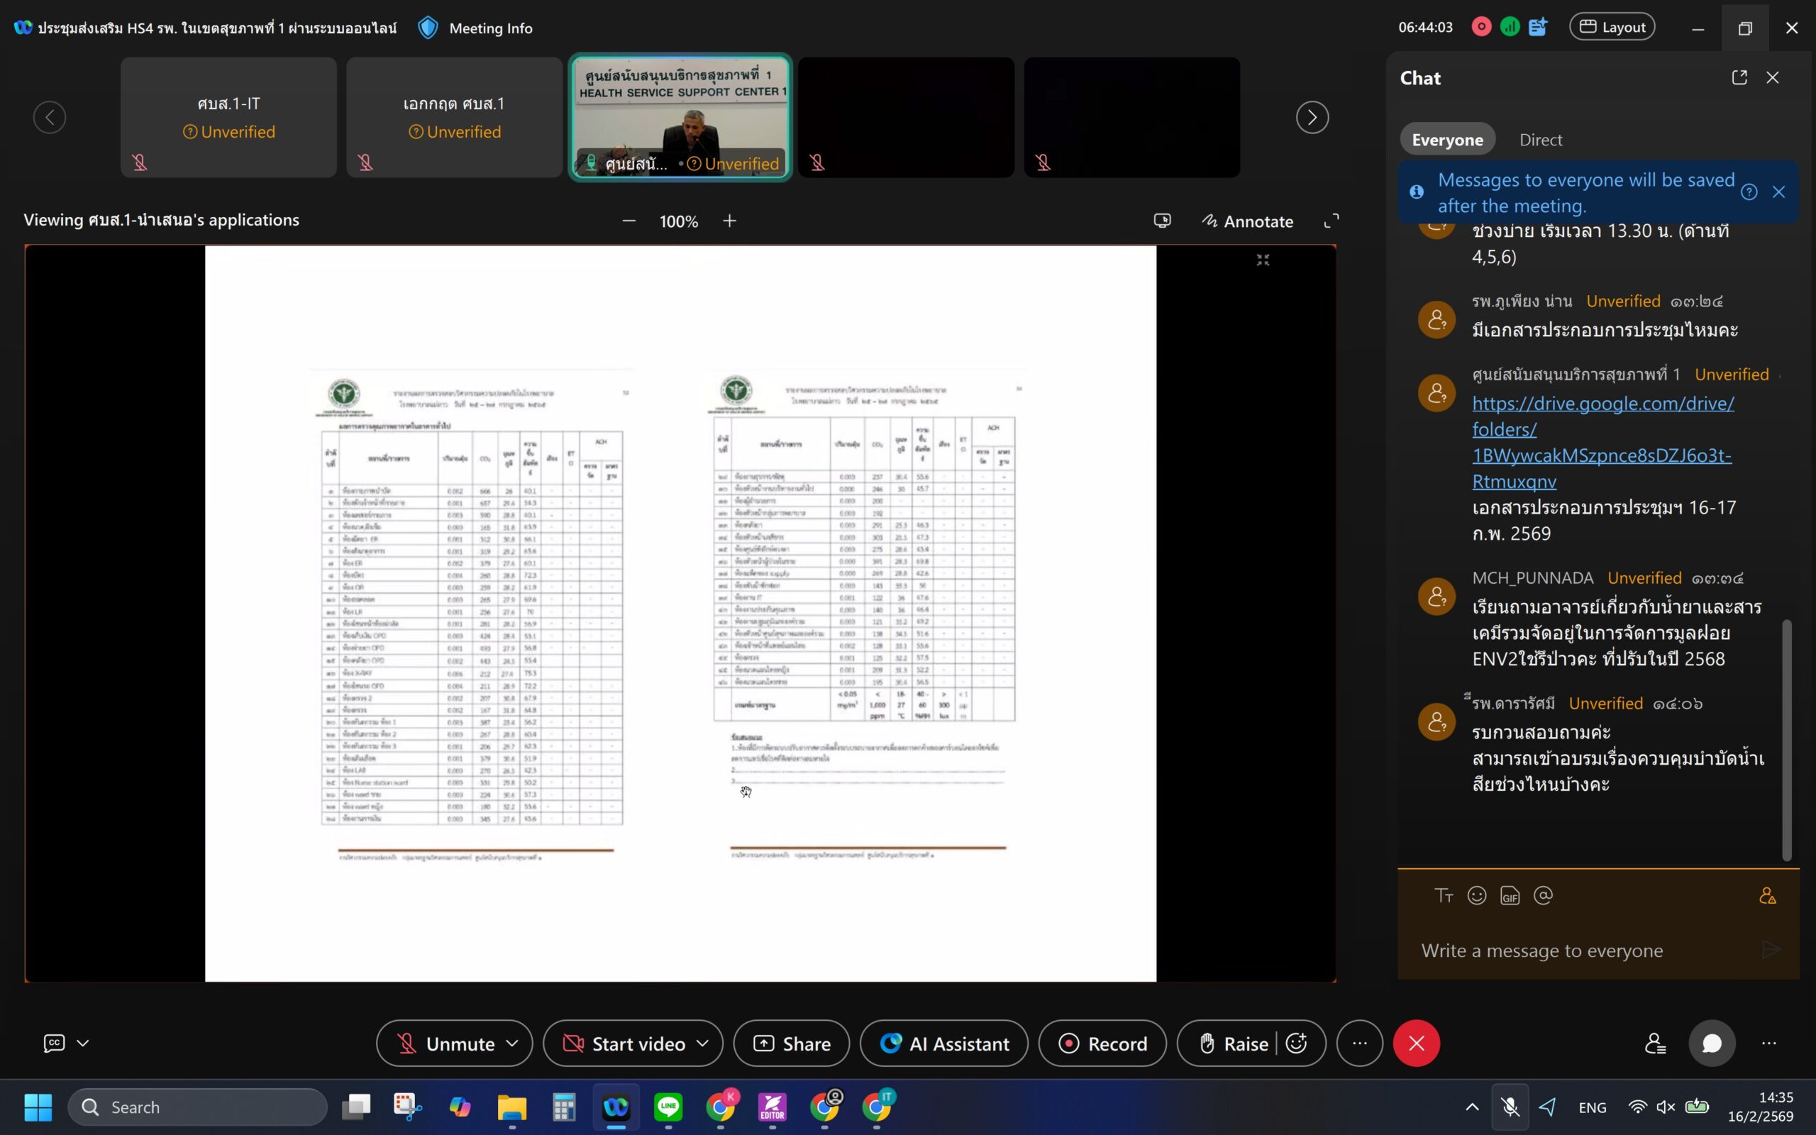Screen dimensions: 1816x1135
Task: Show hidden system tray icons
Action: pyautogui.click(x=1471, y=1107)
